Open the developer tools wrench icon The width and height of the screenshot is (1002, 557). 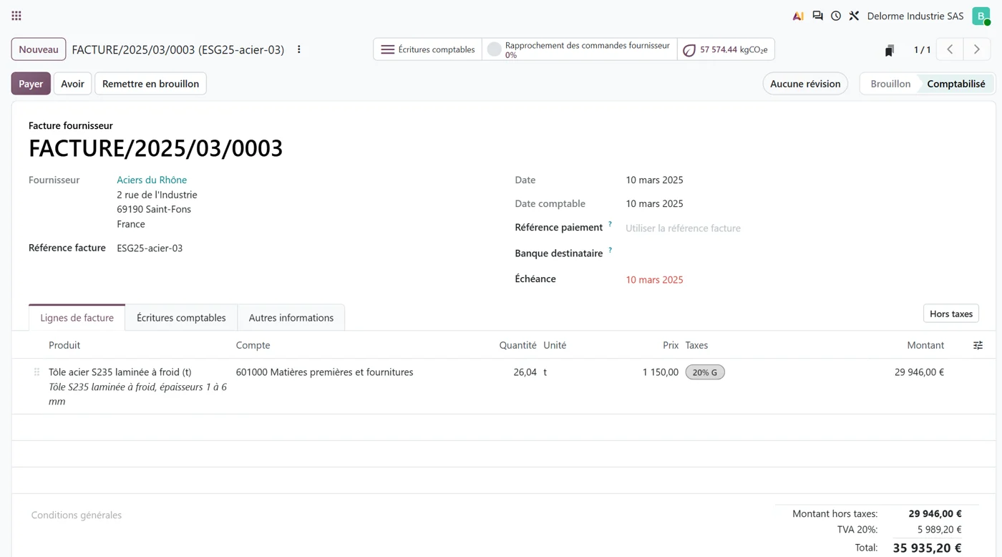[854, 16]
